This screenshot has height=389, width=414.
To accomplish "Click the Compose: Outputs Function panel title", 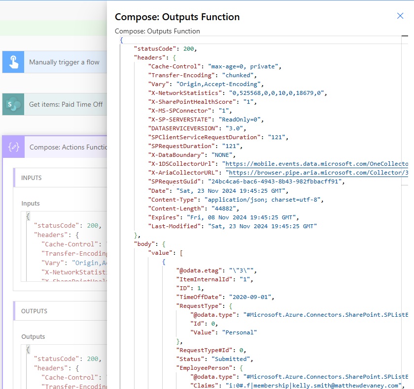I will click(177, 17).
